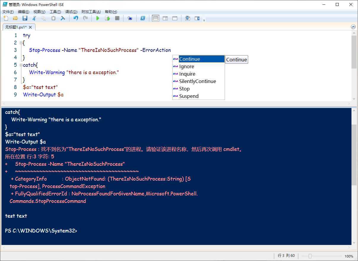Image resolution: width=358 pixels, height=261 pixels.
Task: Close the 无标题1.ps1 tab
Action: 30,27
